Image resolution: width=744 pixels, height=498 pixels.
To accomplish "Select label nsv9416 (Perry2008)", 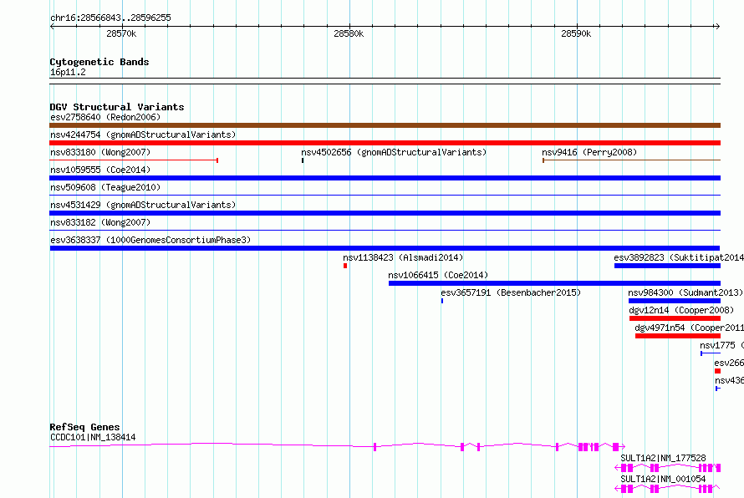I will (589, 152).
